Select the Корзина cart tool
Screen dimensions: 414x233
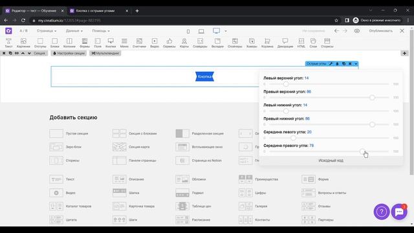267,43
